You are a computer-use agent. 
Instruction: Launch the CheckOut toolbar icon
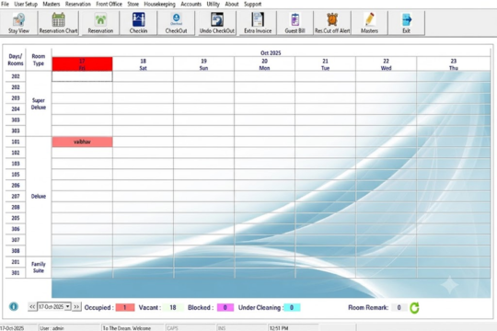[176, 23]
